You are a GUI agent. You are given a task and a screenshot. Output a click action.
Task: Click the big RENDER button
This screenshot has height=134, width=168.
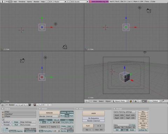point(49,113)
